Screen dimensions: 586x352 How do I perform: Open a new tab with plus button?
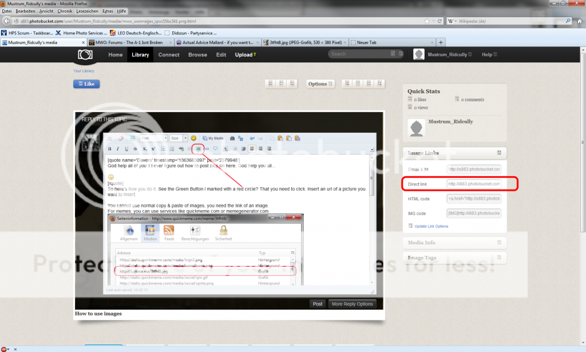click(x=441, y=42)
